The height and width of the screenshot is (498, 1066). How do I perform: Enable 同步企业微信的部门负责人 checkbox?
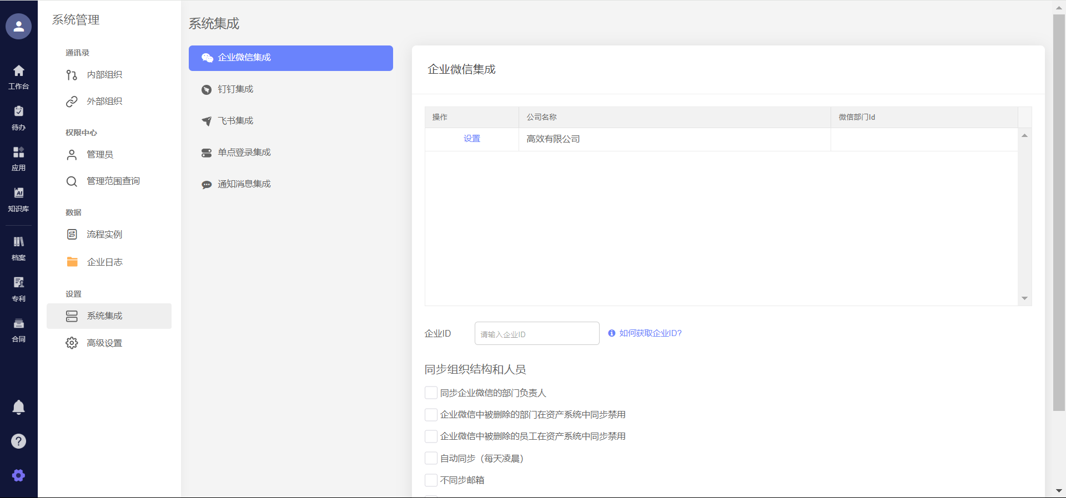pos(431,393)
